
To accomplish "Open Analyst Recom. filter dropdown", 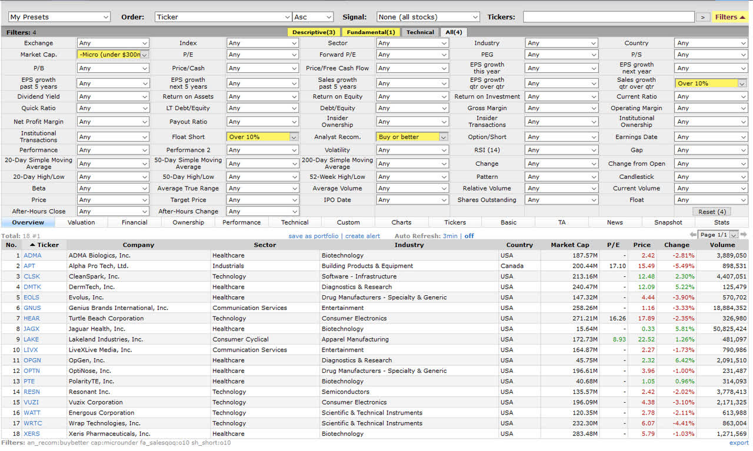I will click(x=412, y=137).
